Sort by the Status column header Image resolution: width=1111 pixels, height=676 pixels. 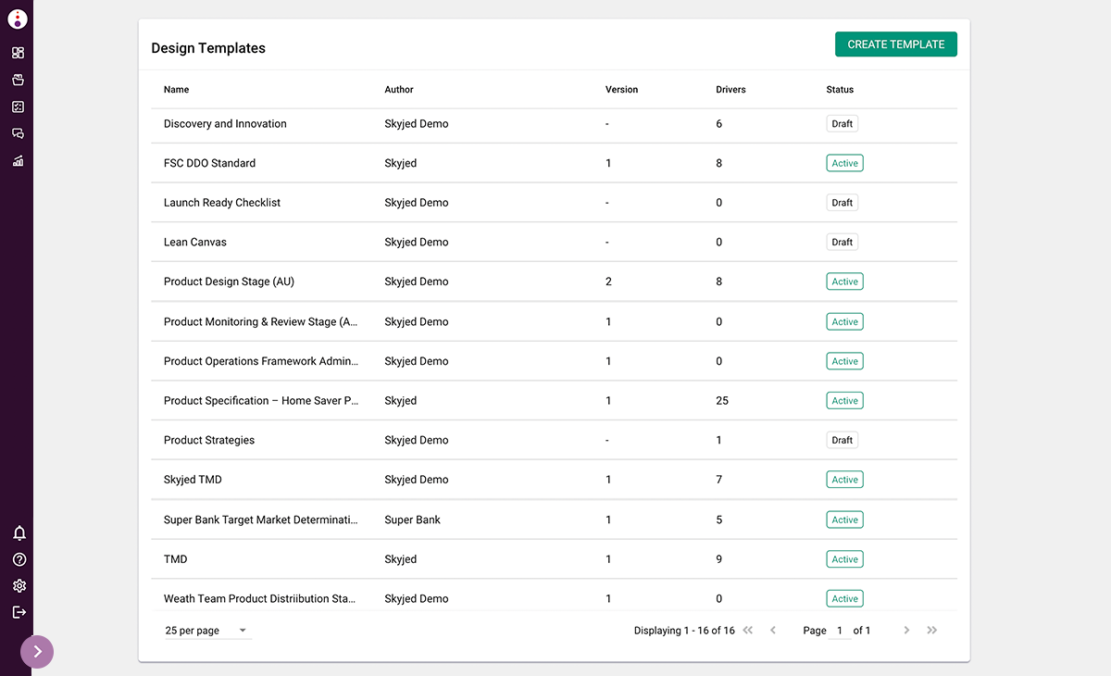[x=840, y=90]
